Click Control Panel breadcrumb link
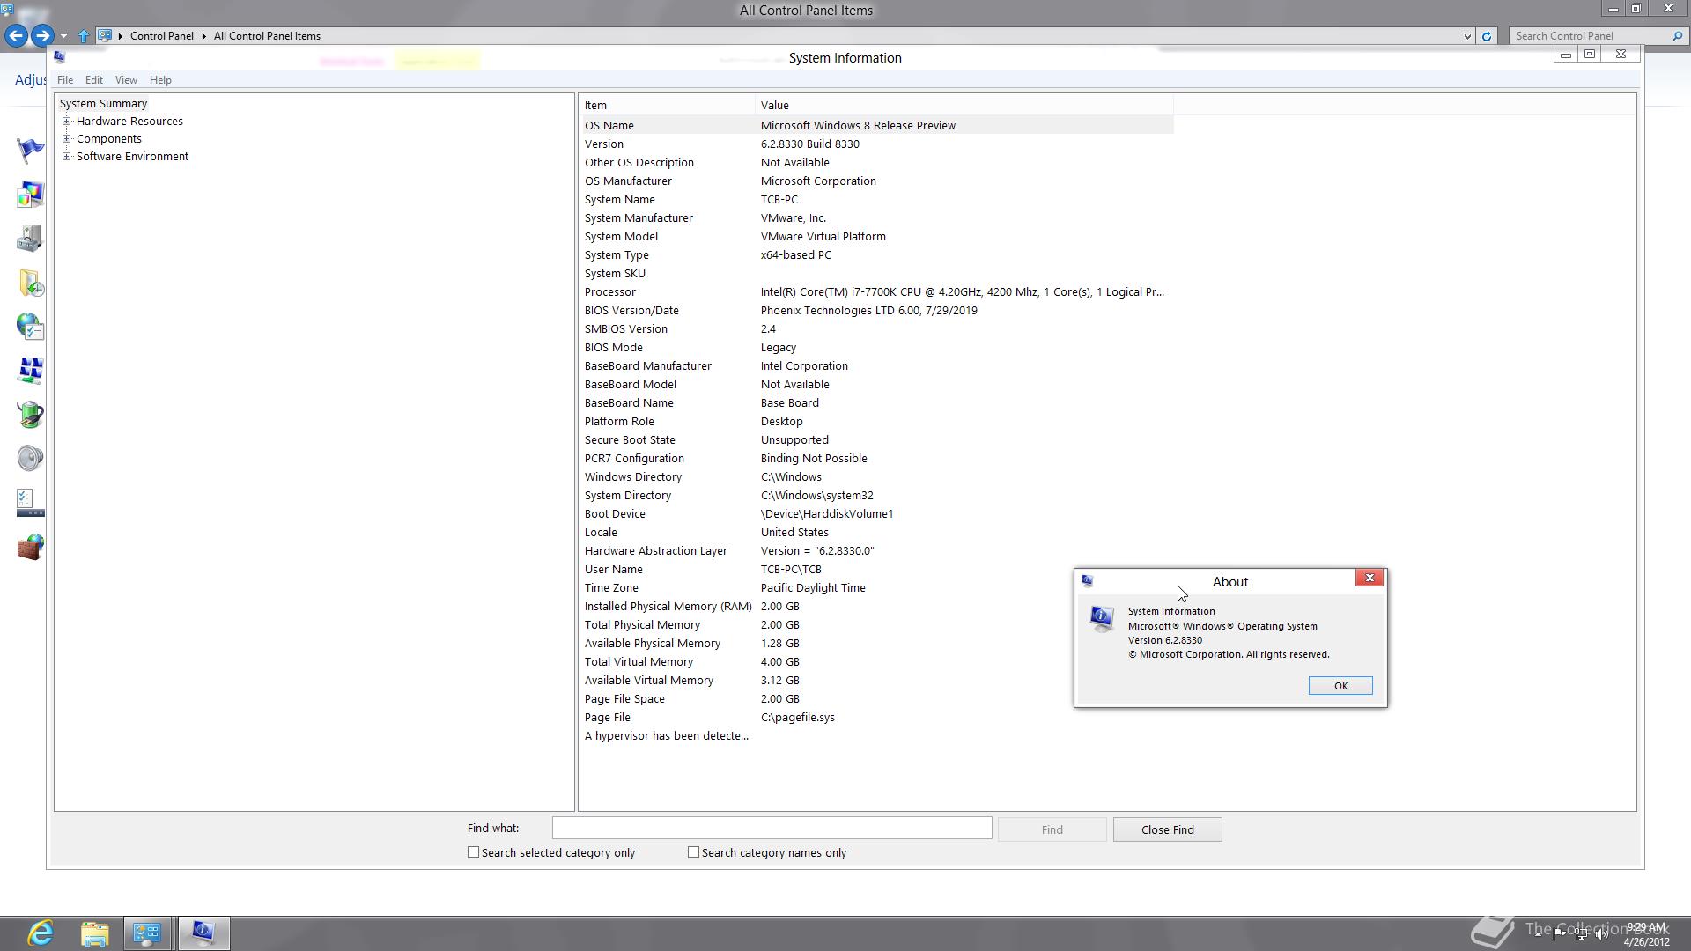The width and height of the screenshot is (1691, 951). (162, 36)
